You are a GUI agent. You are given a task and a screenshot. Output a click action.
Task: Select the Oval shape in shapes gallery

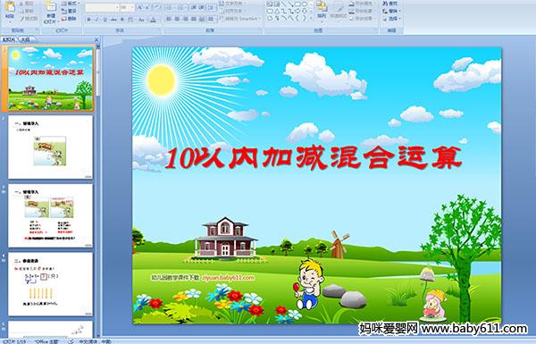click(x=305, y=4)
